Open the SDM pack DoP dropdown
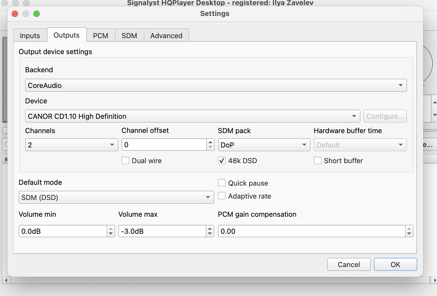 (x=264, y=145)
